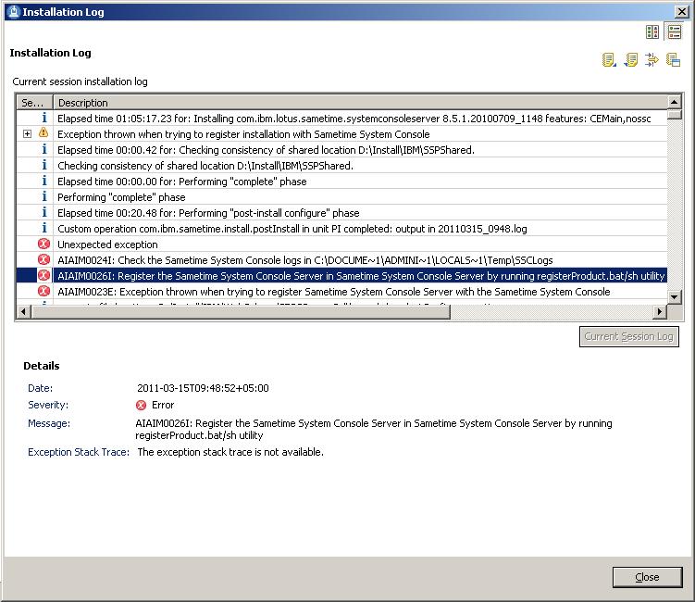
Task: Click the horizontal scrollbar right arrow
Action: pyautogui.click(x=660, y=312)
